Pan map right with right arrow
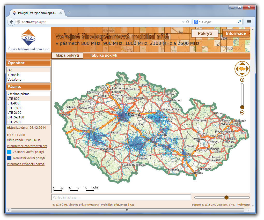The image size is (264, 220). coord(247,69)
